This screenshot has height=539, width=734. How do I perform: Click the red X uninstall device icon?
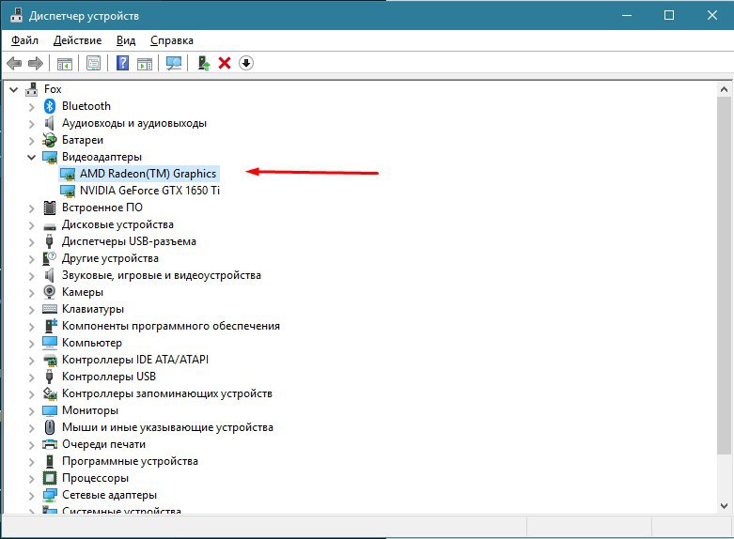[x=225, y=63]
